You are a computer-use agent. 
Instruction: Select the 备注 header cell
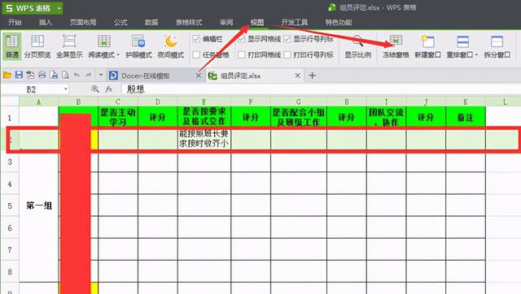click(x=466, y=117)
